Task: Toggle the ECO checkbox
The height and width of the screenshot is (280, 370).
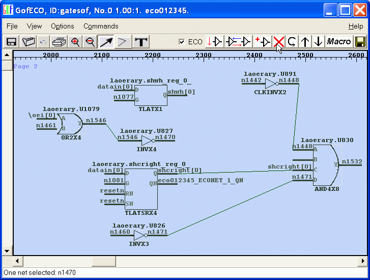Action: click(182, 42)
